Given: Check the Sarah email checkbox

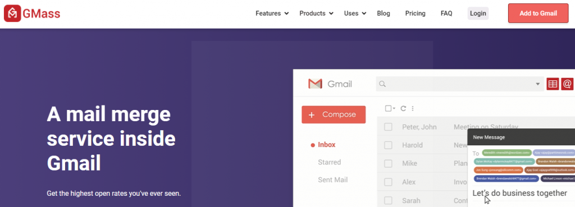Looking at the screenshot, I should 388,200.
